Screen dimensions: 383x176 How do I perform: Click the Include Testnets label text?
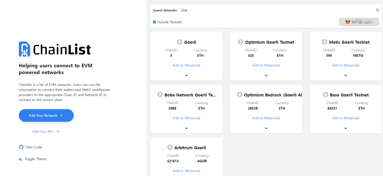click(x=170, y=22)
